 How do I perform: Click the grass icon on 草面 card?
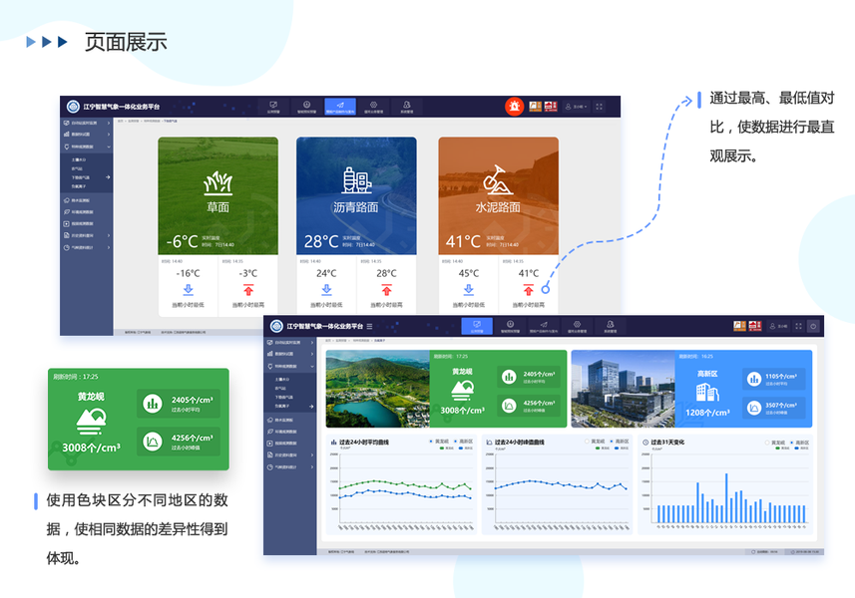(x=218, y=183)
